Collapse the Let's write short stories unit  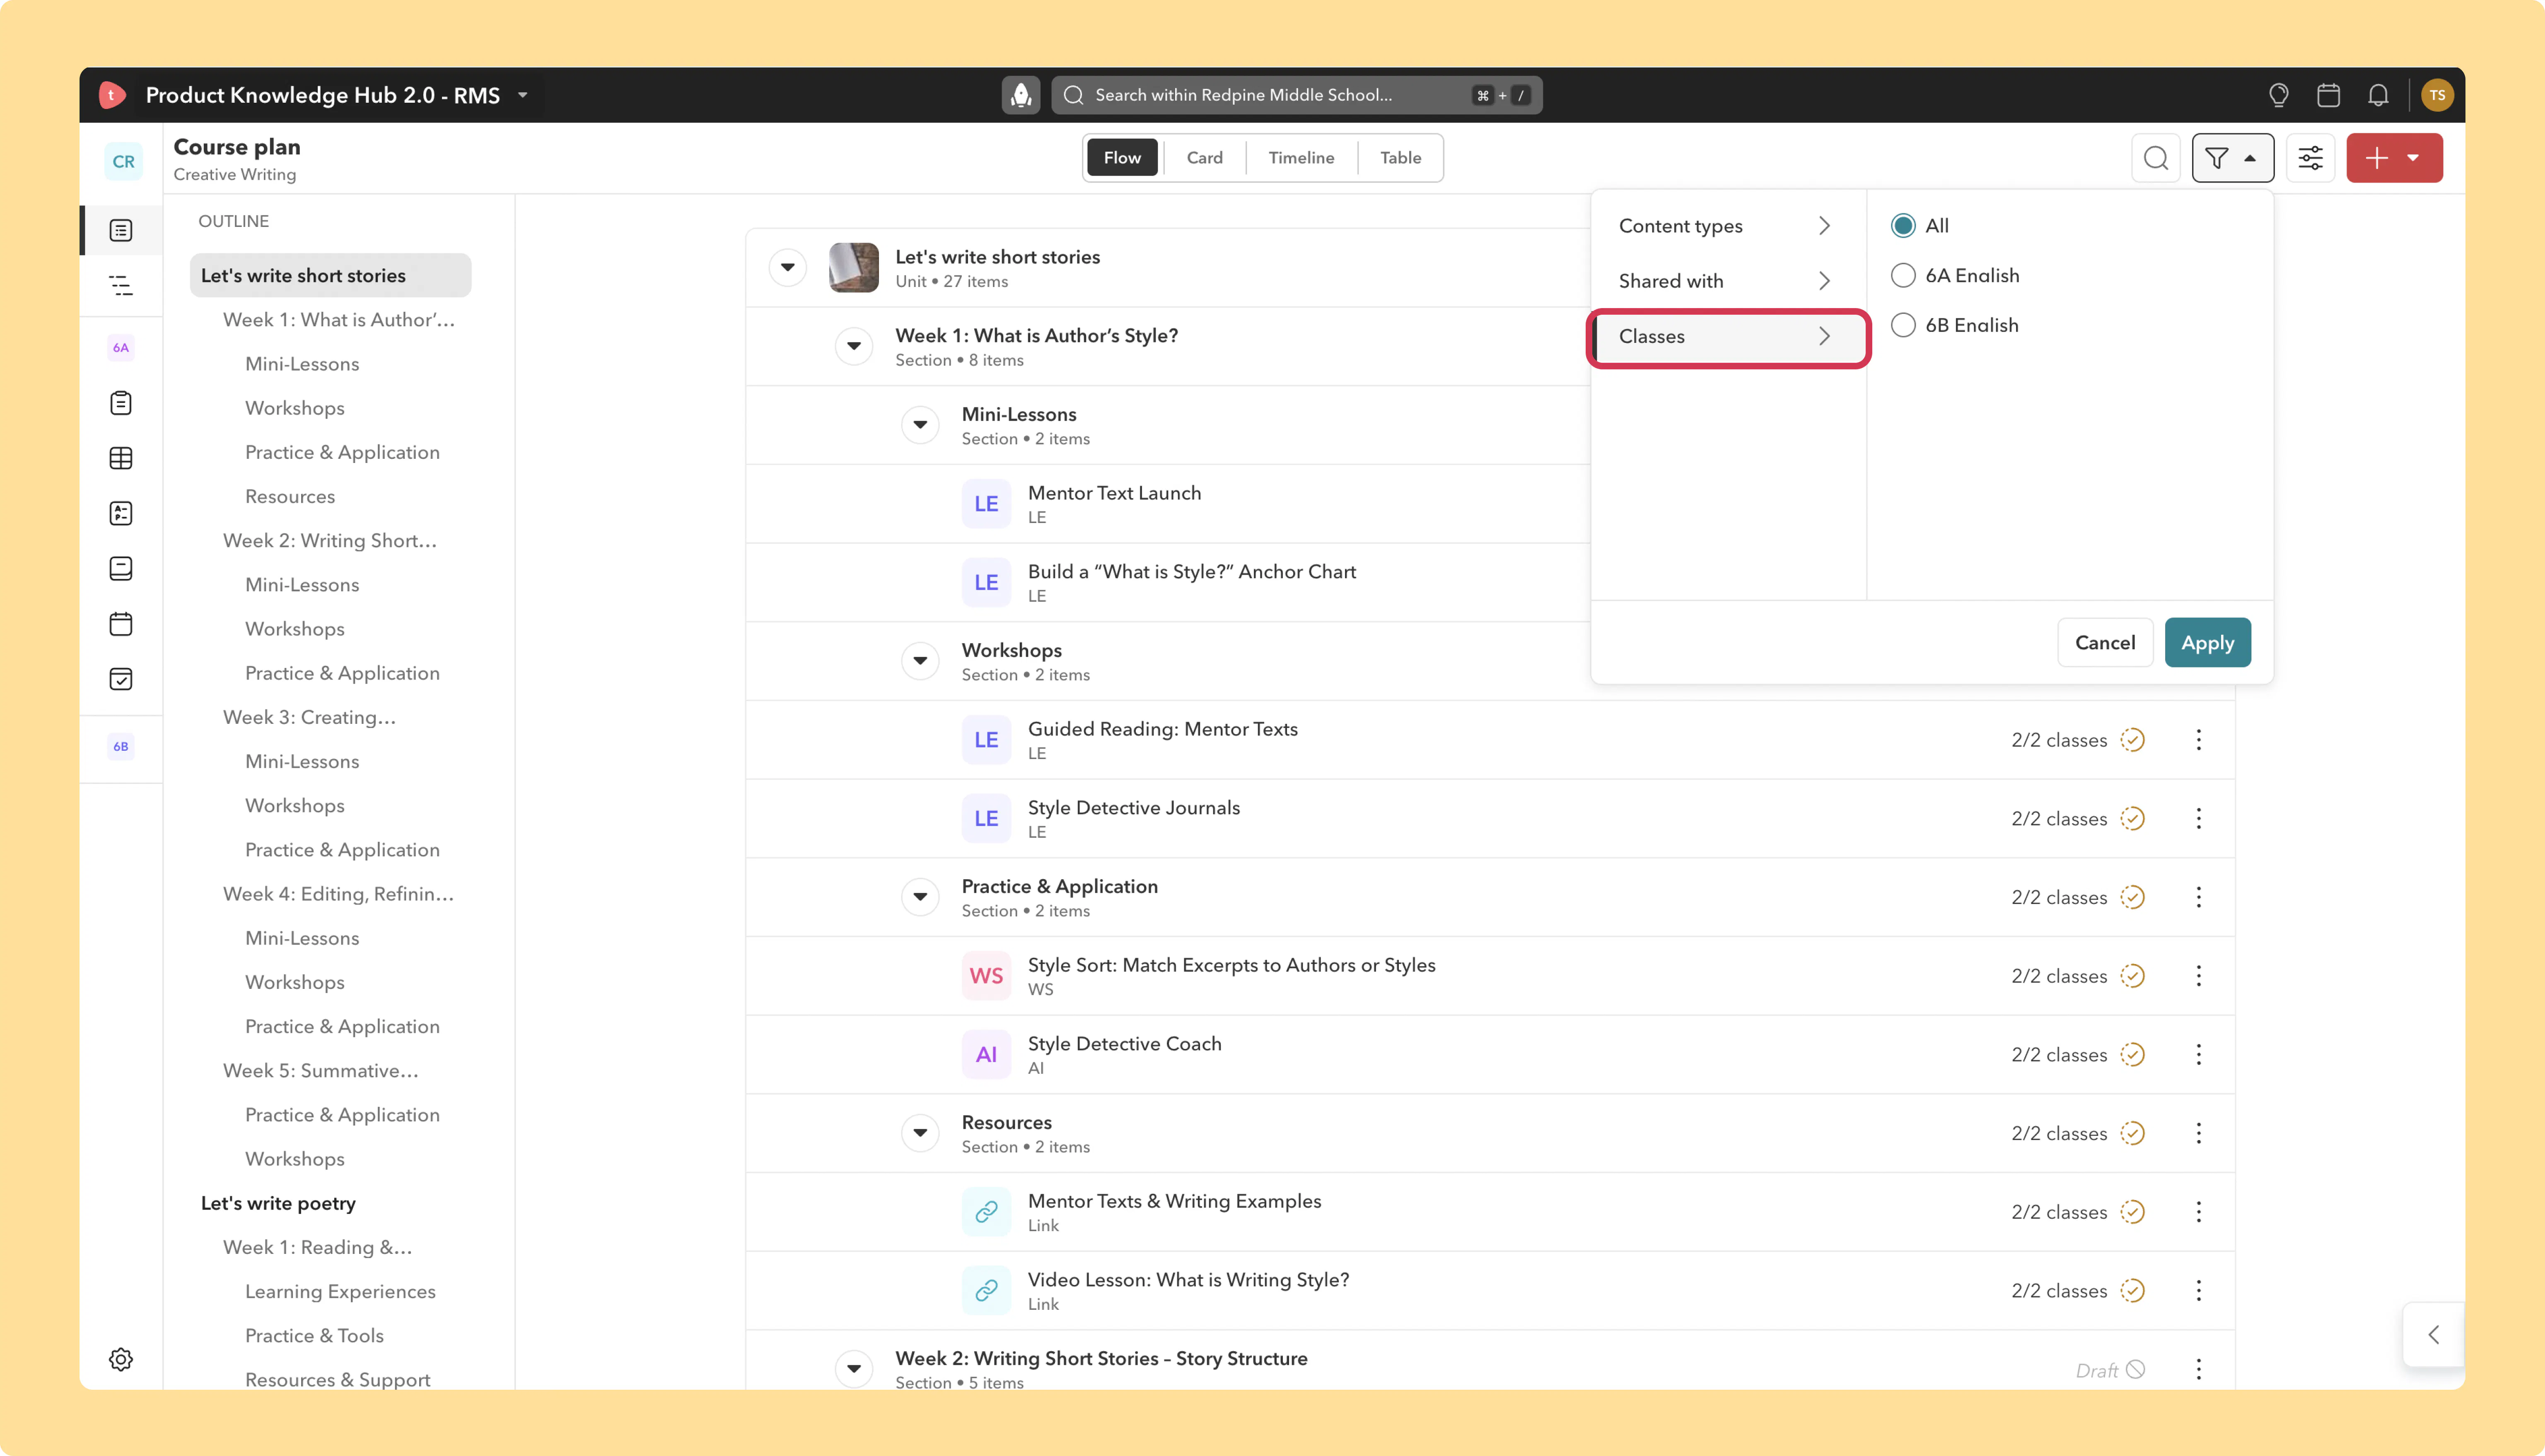coord(788,267)
